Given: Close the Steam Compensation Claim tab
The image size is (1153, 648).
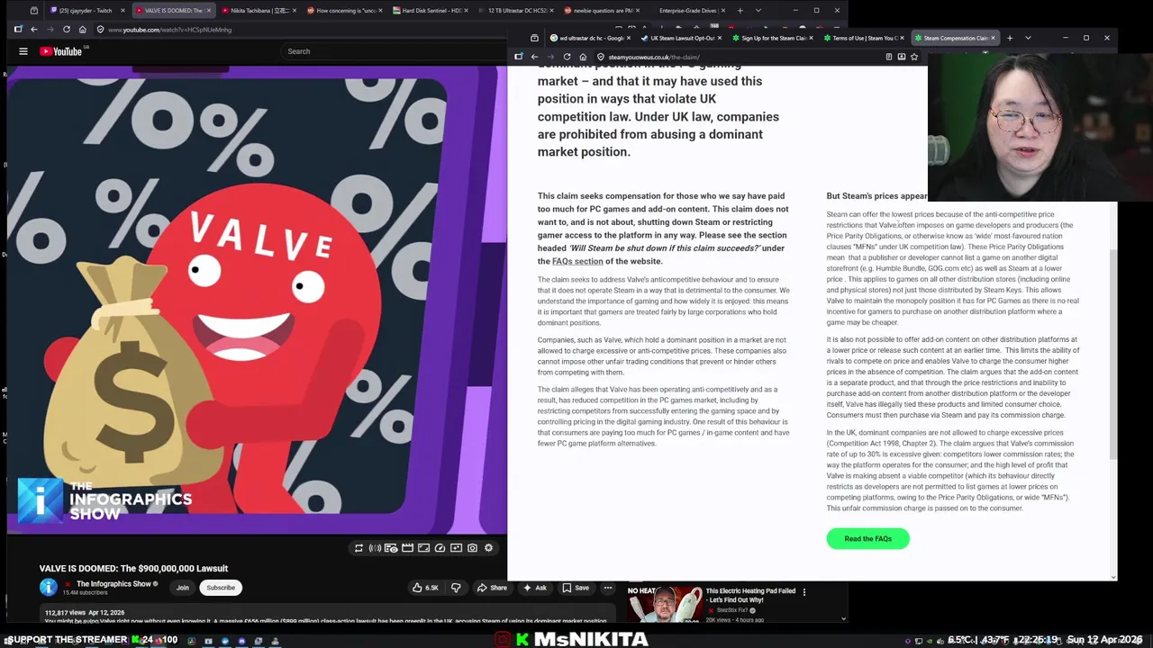Looking at the screenshot, I should coord(994,38).
